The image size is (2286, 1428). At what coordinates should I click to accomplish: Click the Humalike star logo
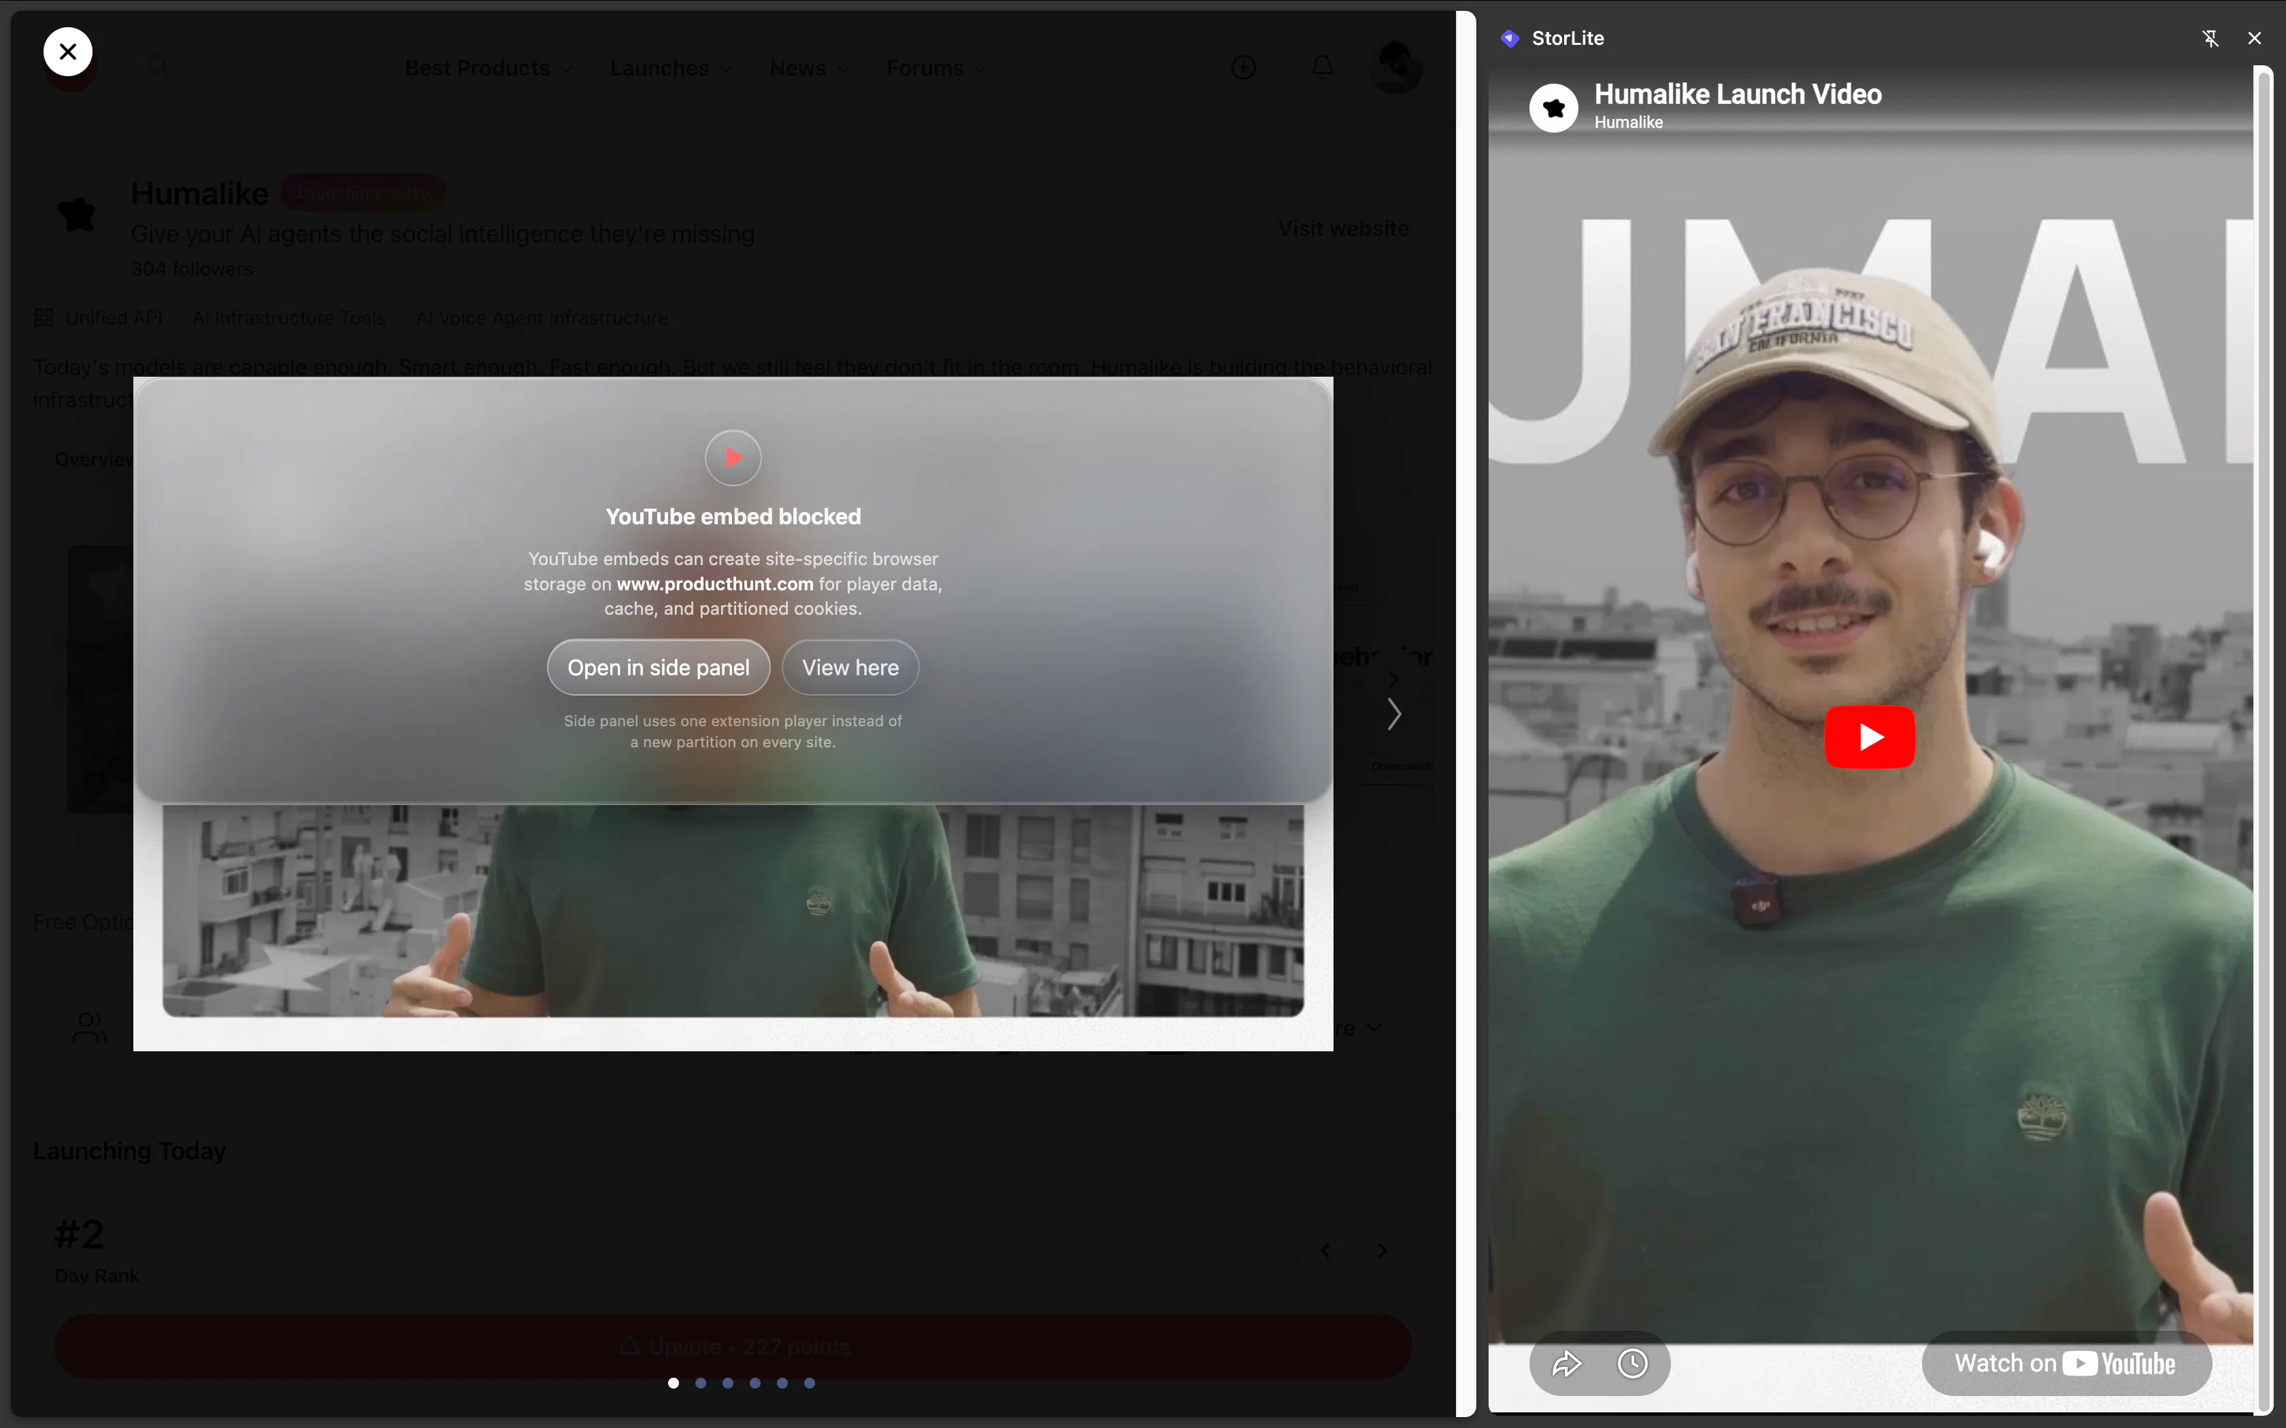pos(76,214)
